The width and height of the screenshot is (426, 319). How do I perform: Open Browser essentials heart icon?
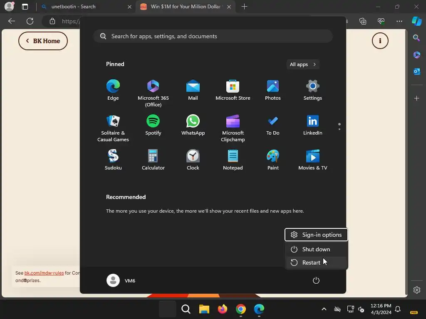tap(381, 21)
